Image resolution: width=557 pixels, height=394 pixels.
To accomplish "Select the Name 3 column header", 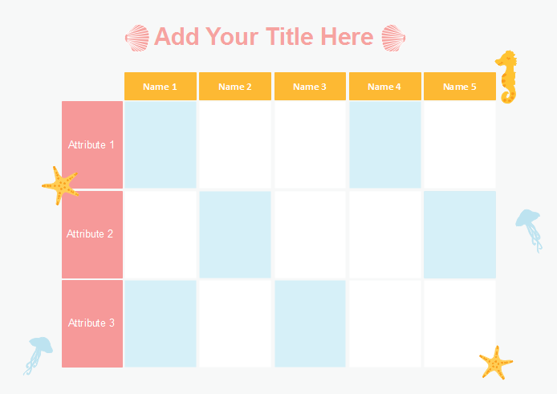I will tap(310, 87).
